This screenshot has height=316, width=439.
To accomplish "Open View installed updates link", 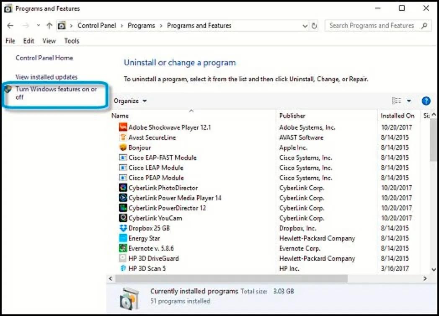I will click(46, 77).
